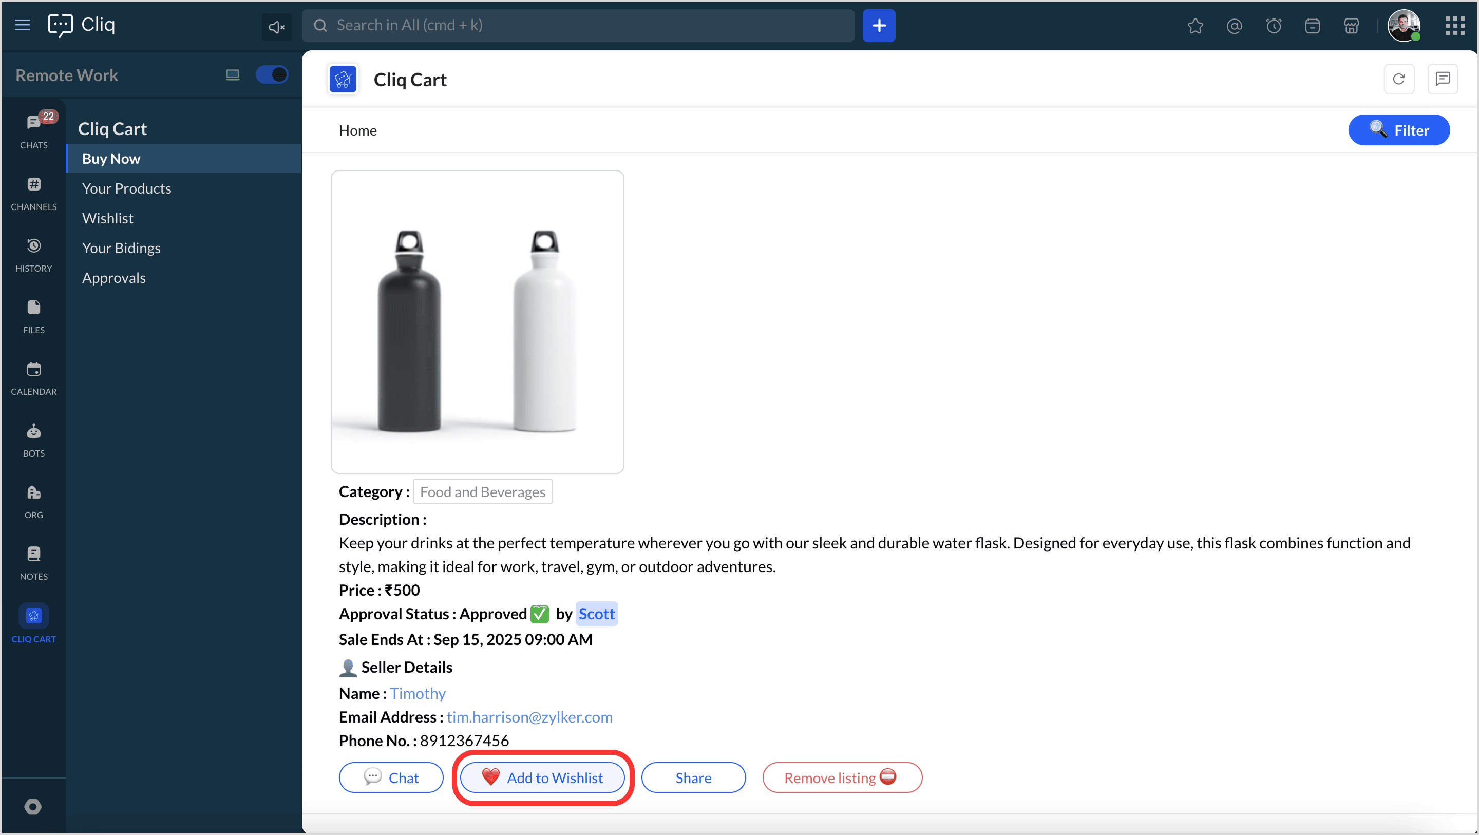
Task: Select Wishlist in Cliq Cart menu
Action: (x=107, y=218)
